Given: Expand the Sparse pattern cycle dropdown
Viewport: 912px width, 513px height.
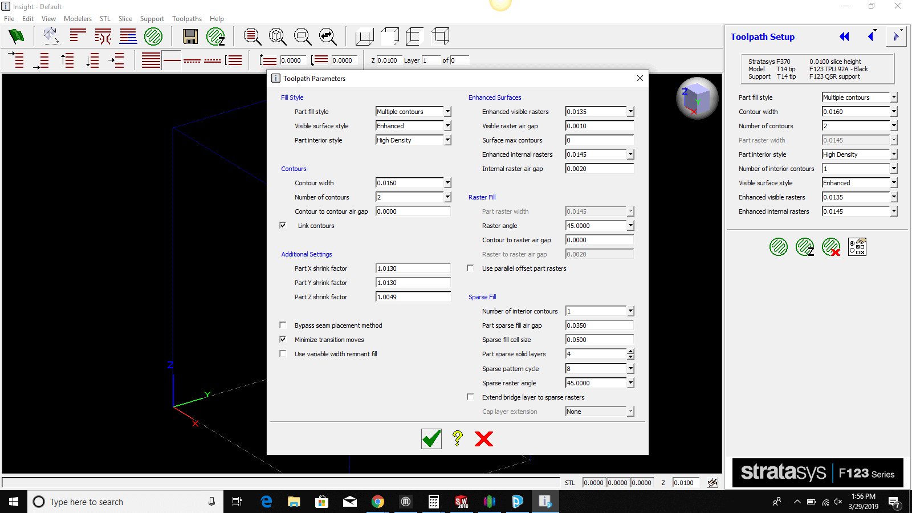Looking at the screenshot, I should [630, 369].
